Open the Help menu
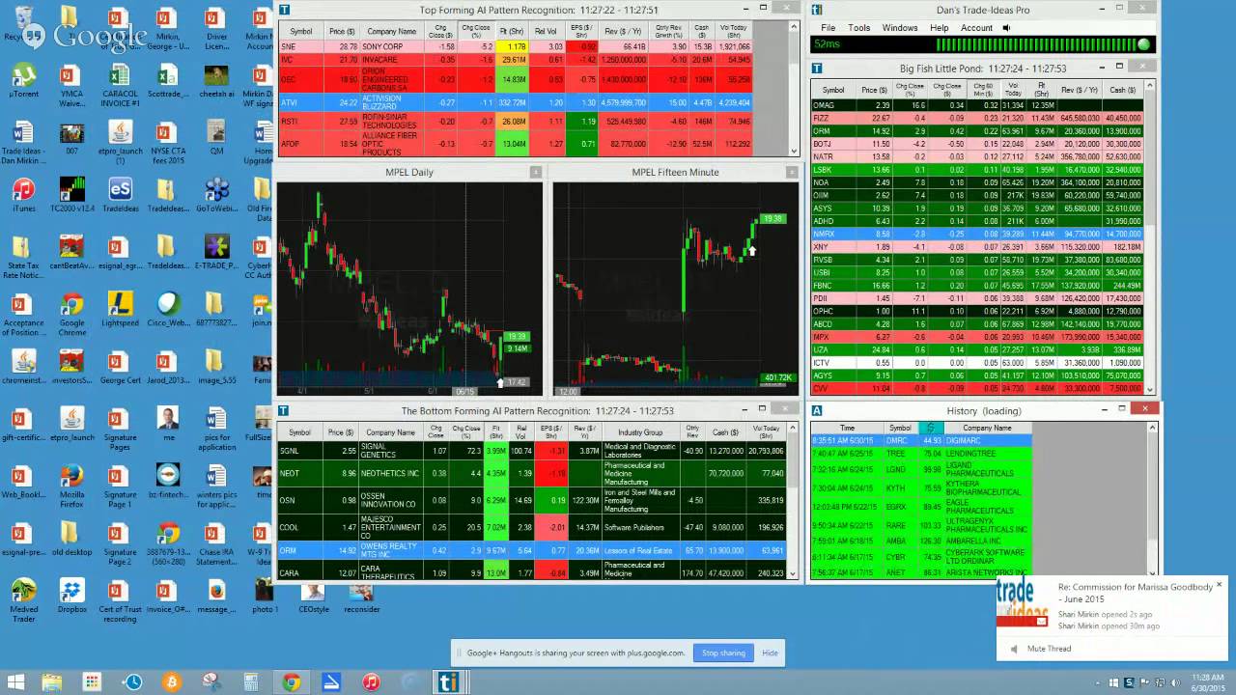1236x695 pixels. pyautogui.click(x=940, y=28)
